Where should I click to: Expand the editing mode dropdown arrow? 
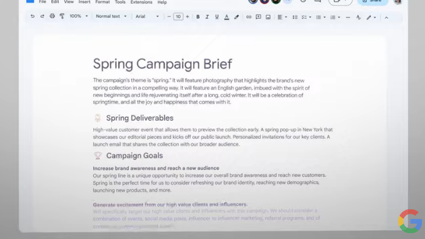coord(375,18)
